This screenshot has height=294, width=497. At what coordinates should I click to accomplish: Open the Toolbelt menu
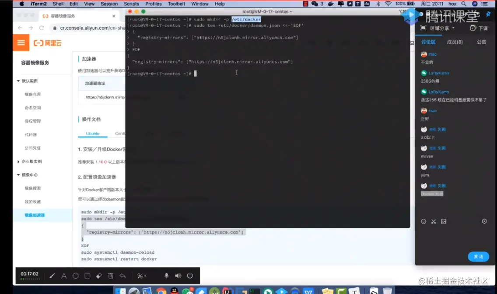pyautogui.click(x=176, y=4)
